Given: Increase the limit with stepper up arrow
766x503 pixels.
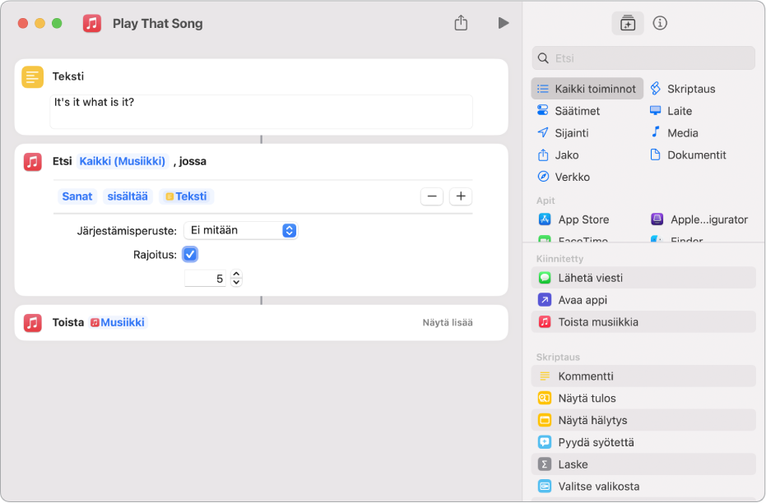Looking at the screenshot, I should coord(236,275).
